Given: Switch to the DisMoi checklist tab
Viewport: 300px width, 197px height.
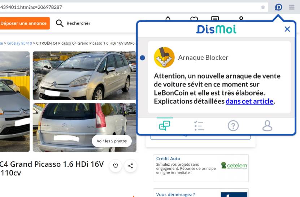Looking at the screenshot, I should (199, 126).
